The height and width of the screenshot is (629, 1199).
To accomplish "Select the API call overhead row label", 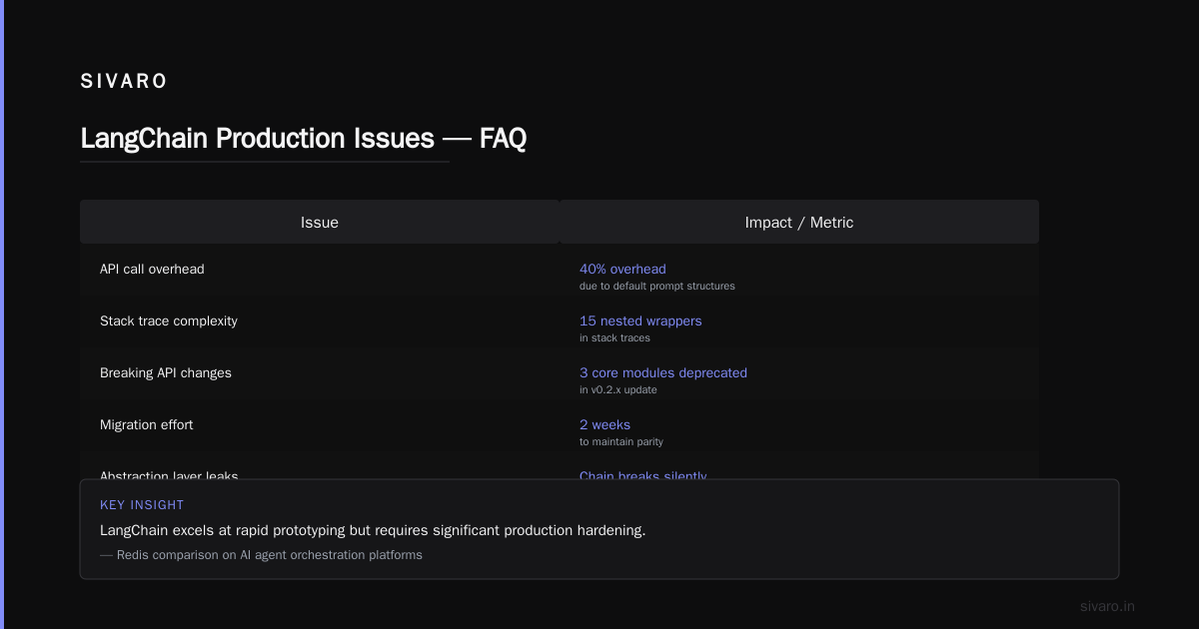I will point(152,269).
